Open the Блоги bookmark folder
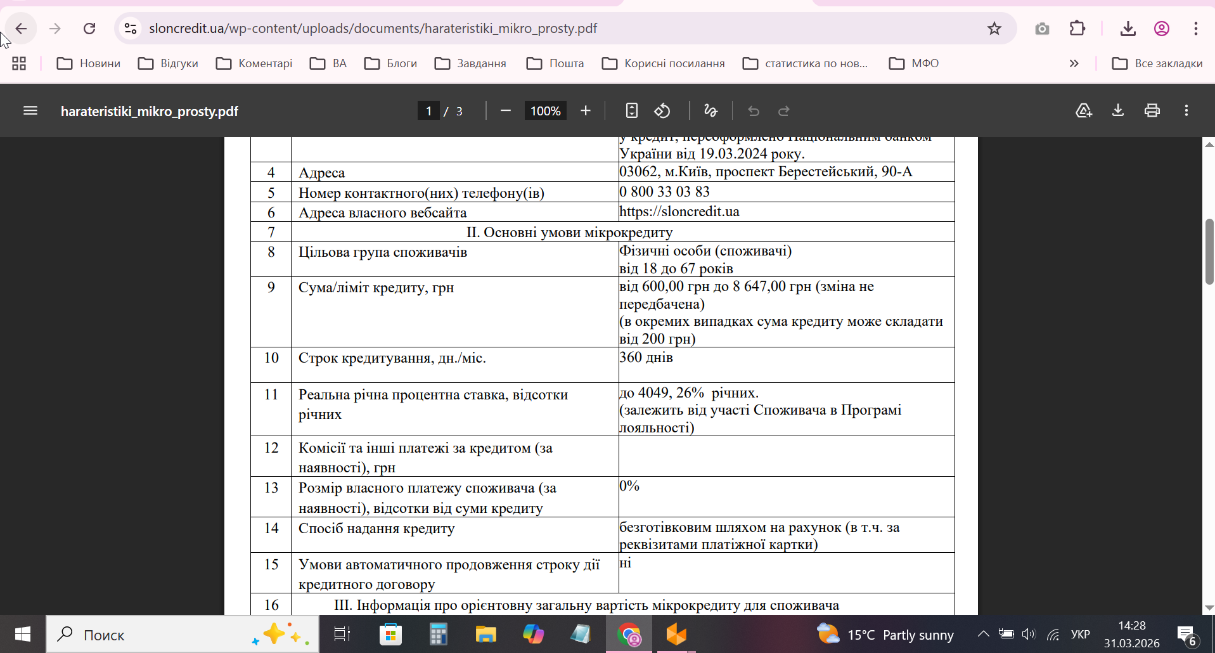The height and width of the screenshot is (653, 1215). pos(390,63)
